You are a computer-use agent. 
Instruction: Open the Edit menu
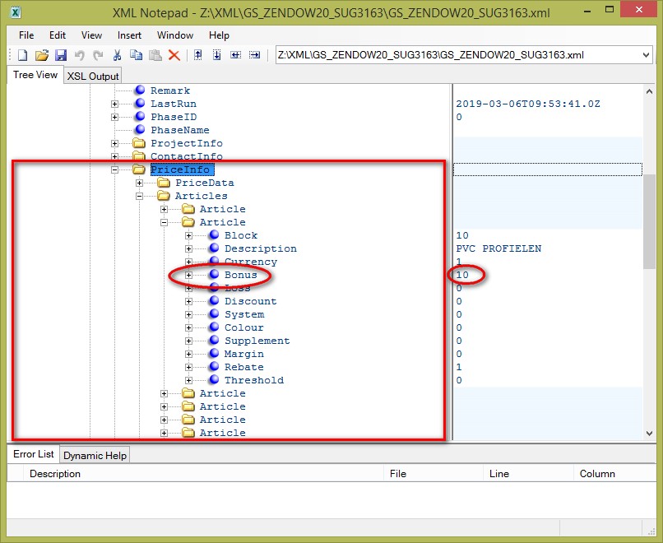pyautogui.click(x=58, y=35)
